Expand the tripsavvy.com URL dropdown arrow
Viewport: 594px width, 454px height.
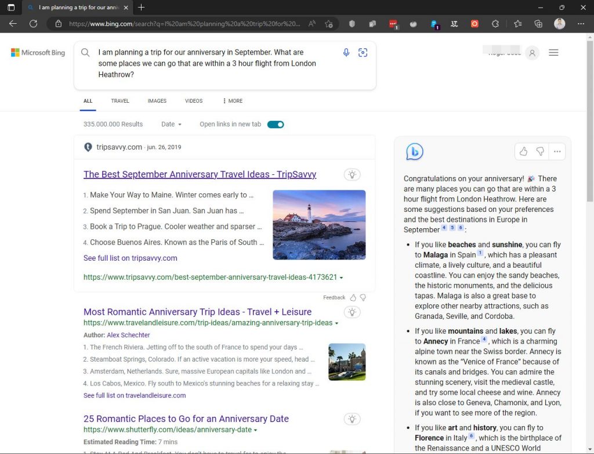pyautogui.click(x=341, y=278)
